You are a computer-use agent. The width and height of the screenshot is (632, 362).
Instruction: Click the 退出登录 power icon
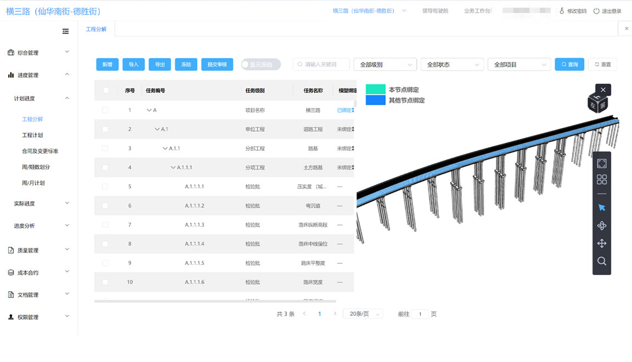click(x=597, y=10)
